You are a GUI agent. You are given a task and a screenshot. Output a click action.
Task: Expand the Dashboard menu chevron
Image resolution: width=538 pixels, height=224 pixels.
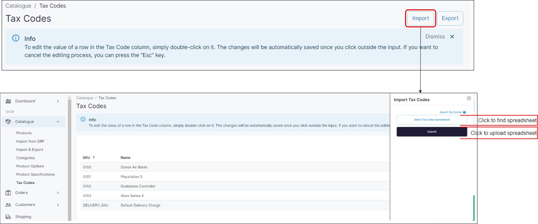(x=58, y=101)
